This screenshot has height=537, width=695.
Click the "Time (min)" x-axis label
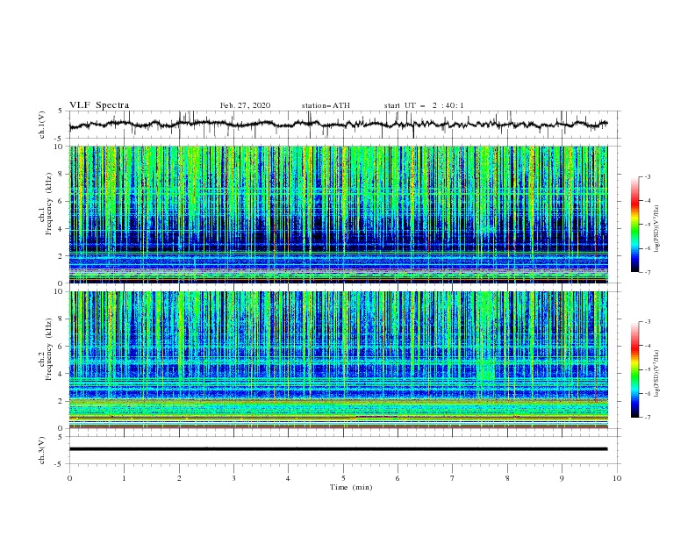click(x=351, y=487)
